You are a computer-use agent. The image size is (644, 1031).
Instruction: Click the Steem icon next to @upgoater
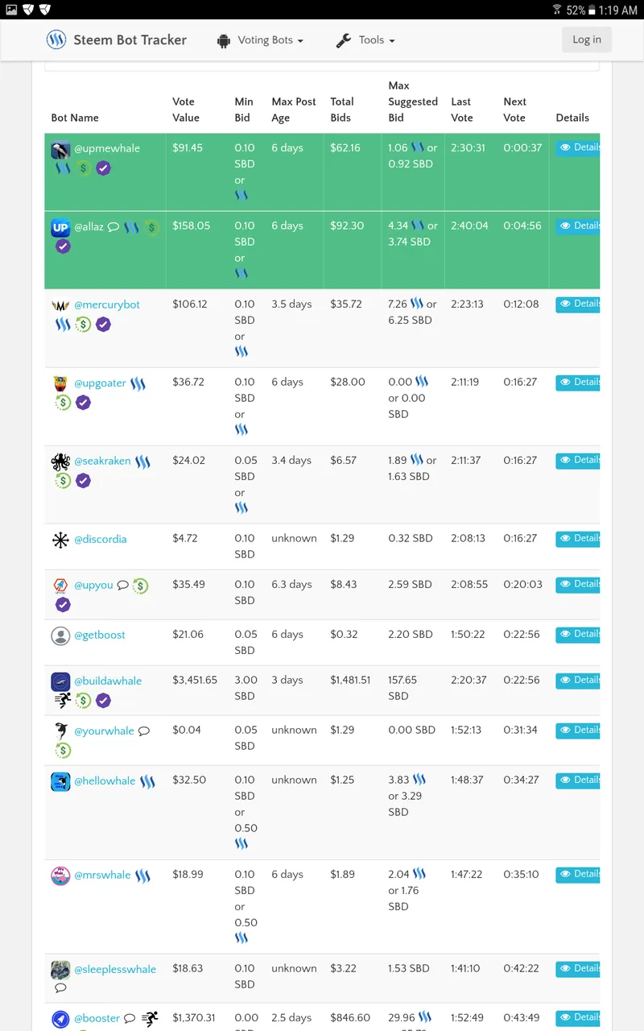[x=138, y=383]
